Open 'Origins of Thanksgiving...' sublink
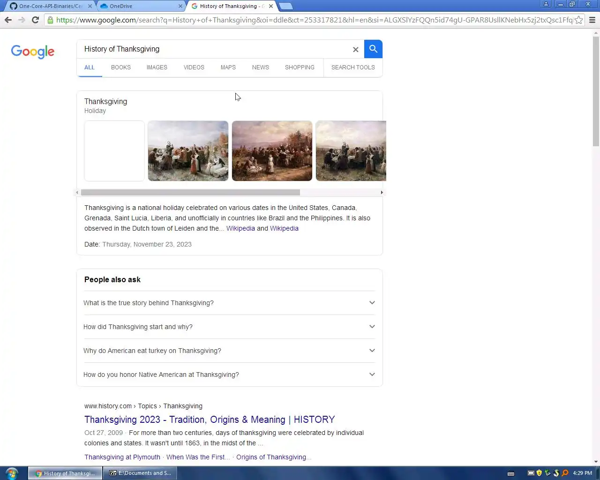 (x=273, y=457)
